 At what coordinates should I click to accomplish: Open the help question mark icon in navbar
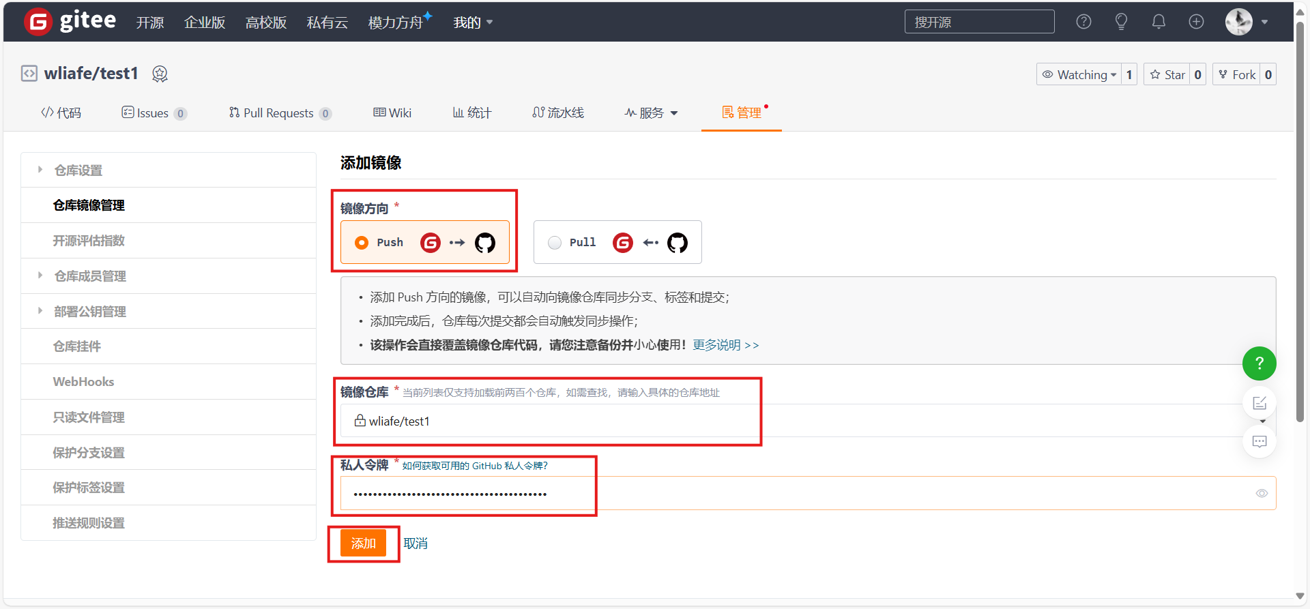tap(1083, 22)
